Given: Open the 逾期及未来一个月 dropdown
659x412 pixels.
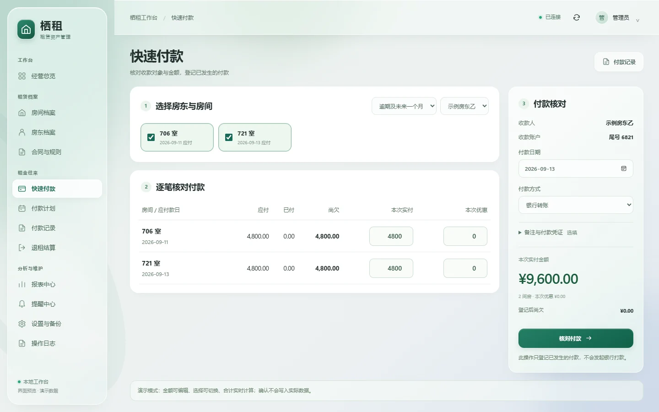Looking at the screenshot, I should 404,106.
